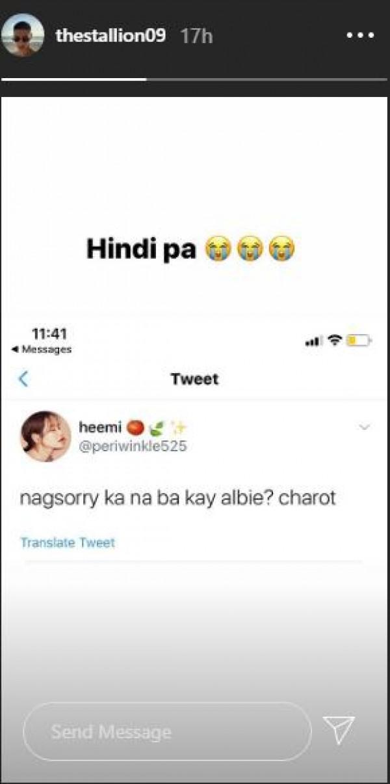Open the three-dots story options menu
Image resolution: width=390 pixels, height=784 pixels.
tap(359, 36)
